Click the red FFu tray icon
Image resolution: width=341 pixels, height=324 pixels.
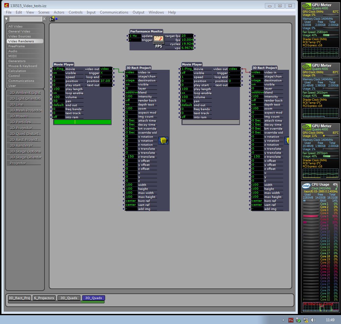[291, 320]
